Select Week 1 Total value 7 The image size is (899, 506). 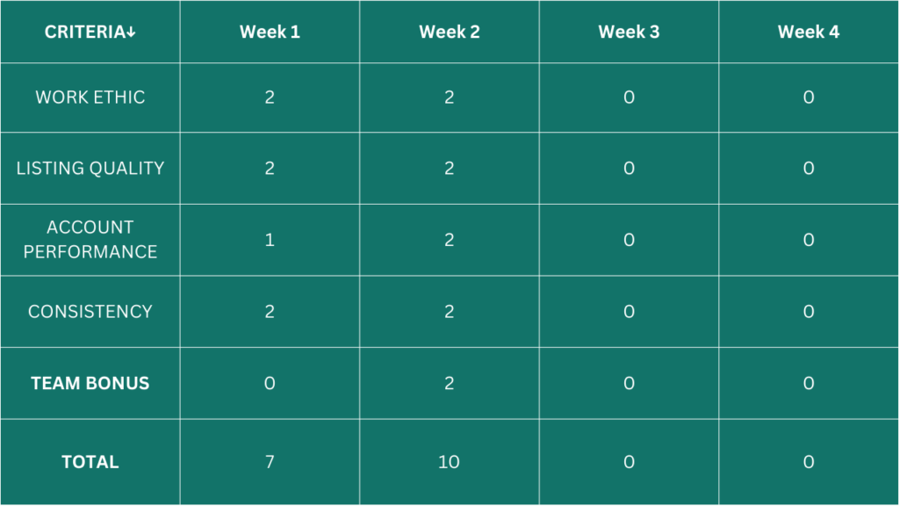point(270,462)
